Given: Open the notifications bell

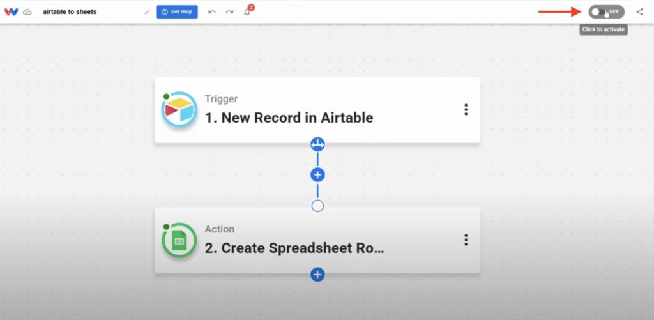Looking at the screenshot, I should (247, 12).
